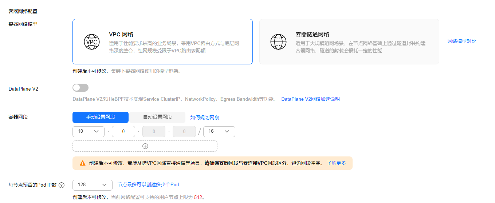The height and width of the screenshot is (203, 495).
Task: Switch to 手动设置网段 tab
Action: [101, 117]
